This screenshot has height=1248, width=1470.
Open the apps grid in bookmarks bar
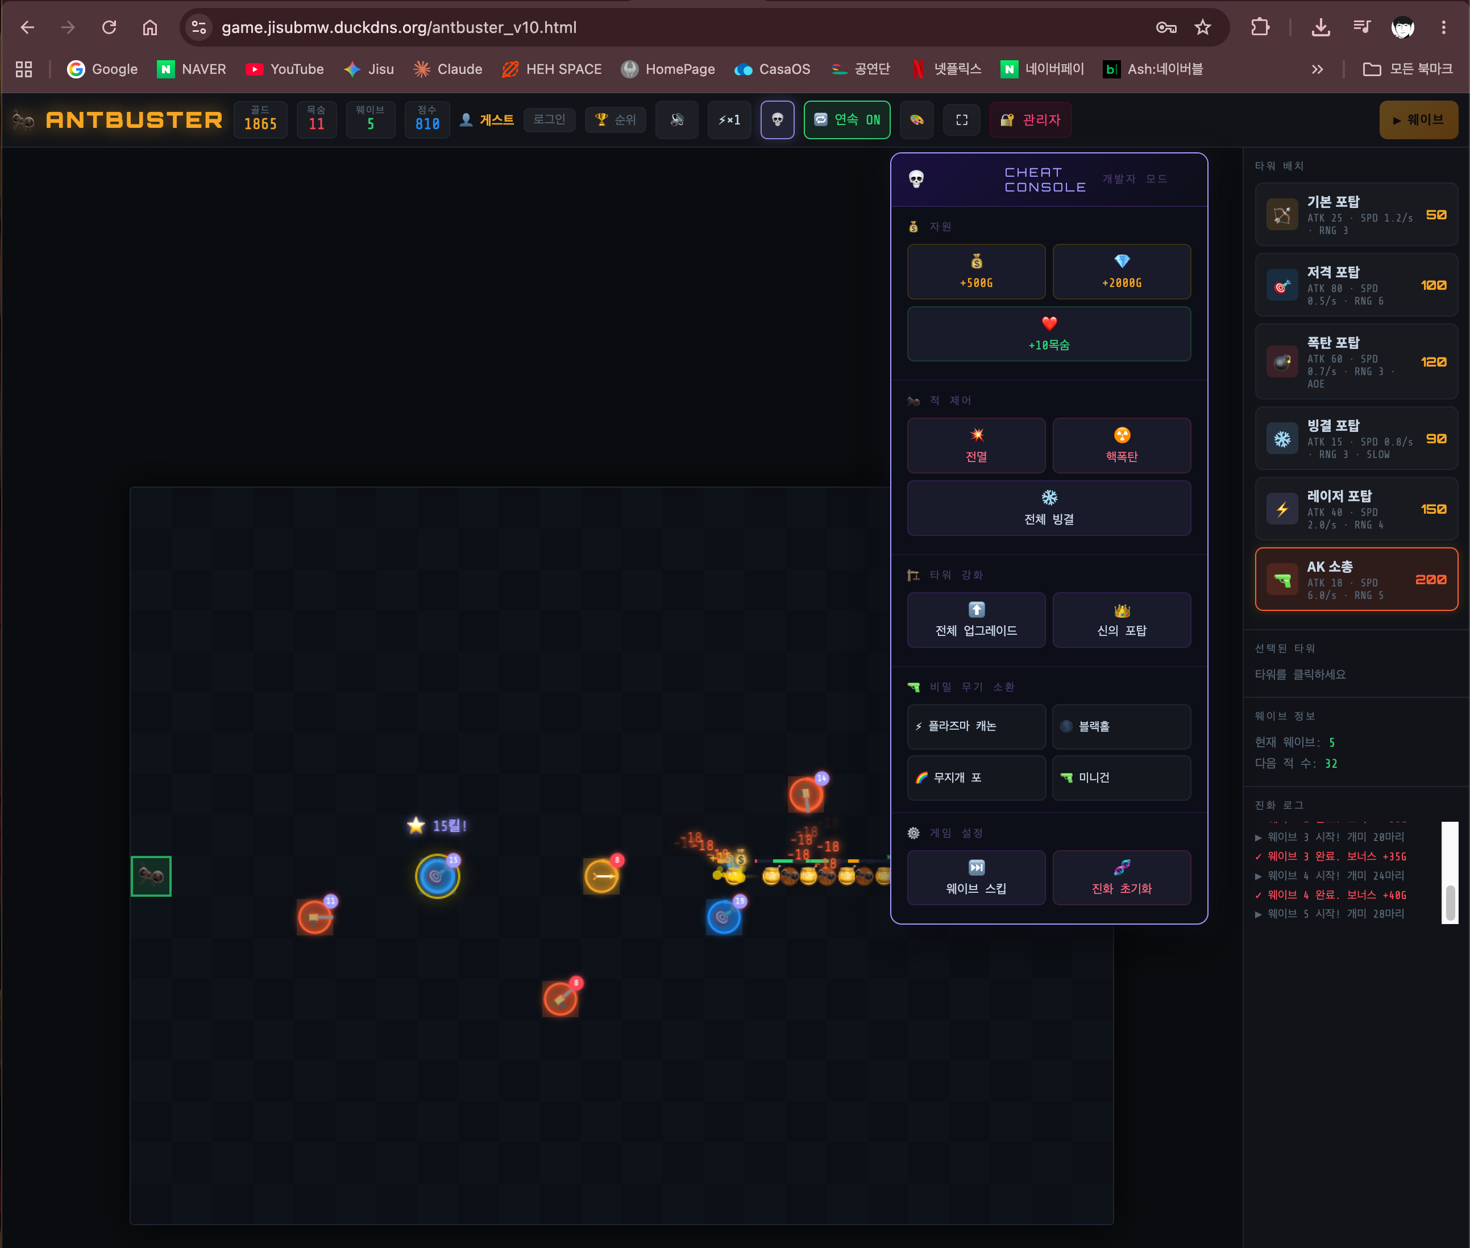pos(24,69)
